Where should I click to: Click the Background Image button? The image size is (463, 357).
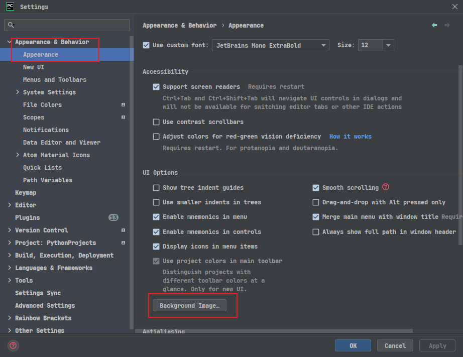[190, 305]
